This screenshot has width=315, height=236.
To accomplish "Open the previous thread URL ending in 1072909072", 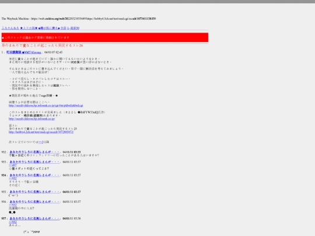I will point(41,132).
